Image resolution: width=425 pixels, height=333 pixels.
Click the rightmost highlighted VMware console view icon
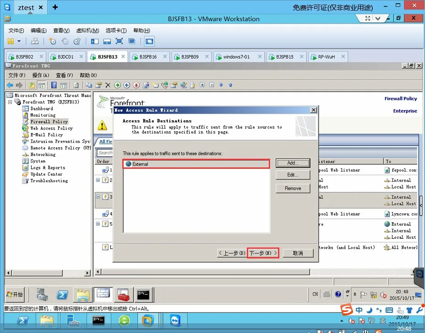pyautogui.click(x=149, y=41)
